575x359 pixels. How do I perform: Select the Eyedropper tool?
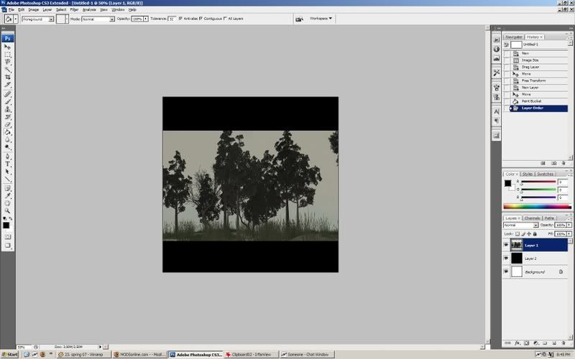pos(8,195)
